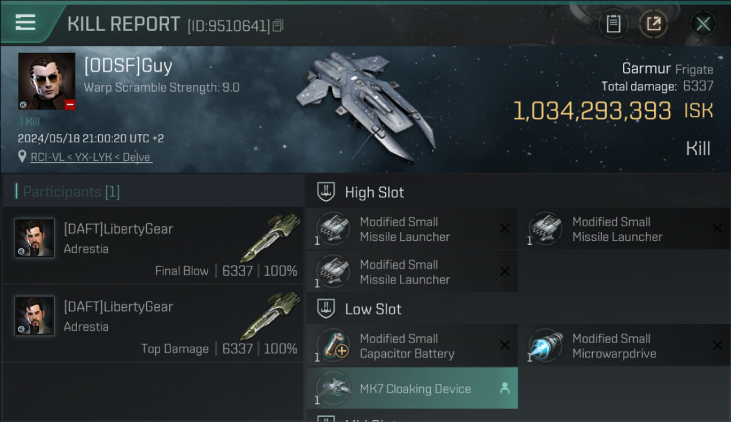Click the Adrestia ship icon in Final Blow row
The image size is (731, 422).
click(270, 237)
